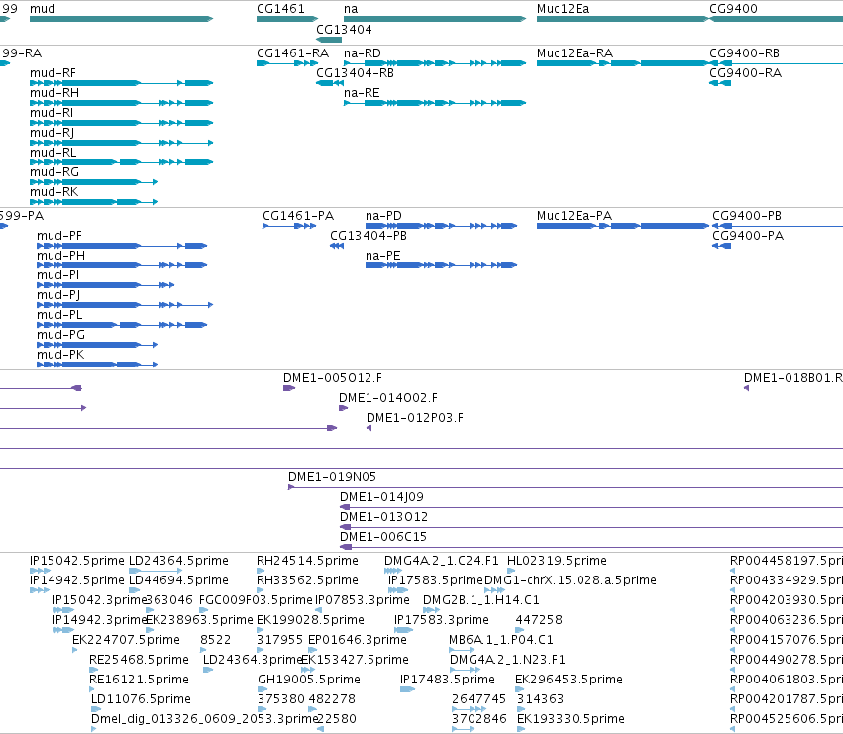Screen dimensions: 843x734
Task: Select EST EK193330.5prime
Action: (x=521, y=729)
